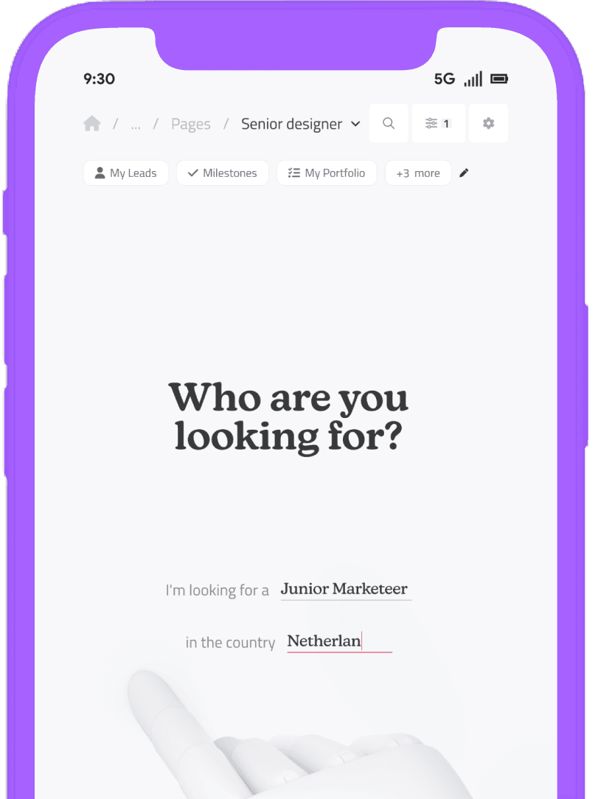Open search with the magnifier icon
Screen dimensions: 598x799
tap(389, 124)
